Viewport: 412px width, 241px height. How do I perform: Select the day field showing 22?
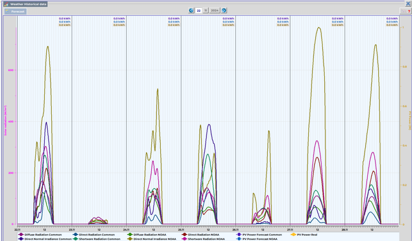(199, 11)
